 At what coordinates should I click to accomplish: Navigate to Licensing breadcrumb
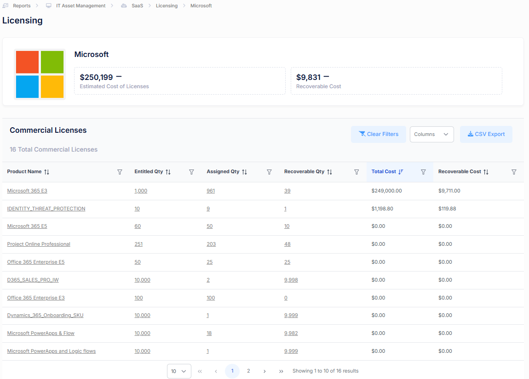click(167, 6)
